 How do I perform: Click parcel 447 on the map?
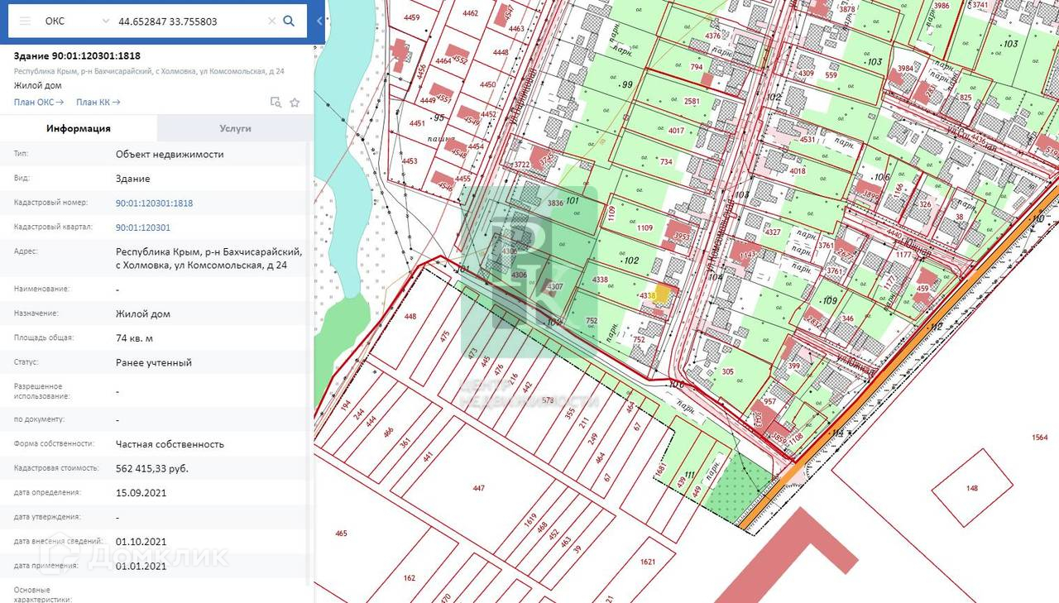point(479,488)
